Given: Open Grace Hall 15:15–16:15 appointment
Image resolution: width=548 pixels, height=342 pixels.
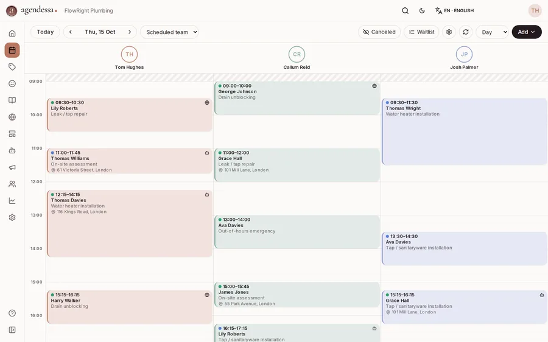Looking at the screenshot, I should pos(464,307).
